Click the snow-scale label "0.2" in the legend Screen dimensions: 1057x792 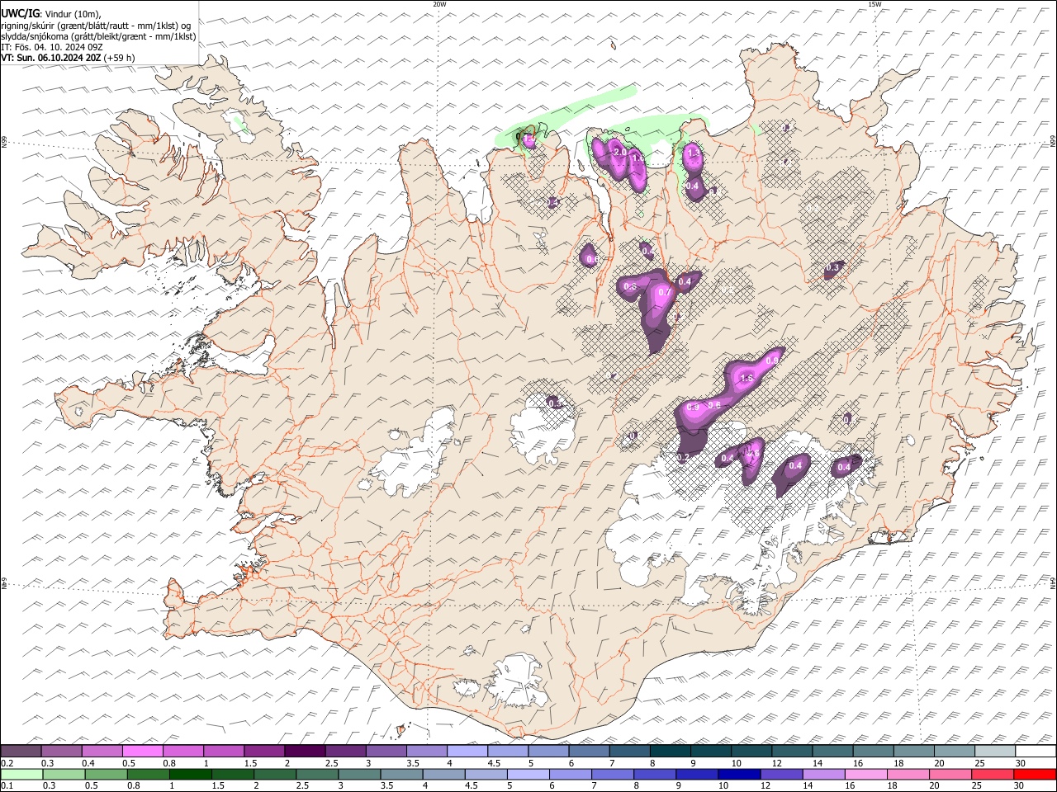[x=8, y=763]
